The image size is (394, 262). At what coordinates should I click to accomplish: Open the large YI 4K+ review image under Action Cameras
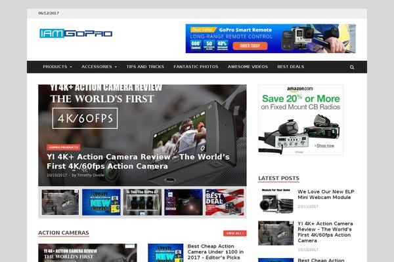pyautogui.click(x=87, y=253)
